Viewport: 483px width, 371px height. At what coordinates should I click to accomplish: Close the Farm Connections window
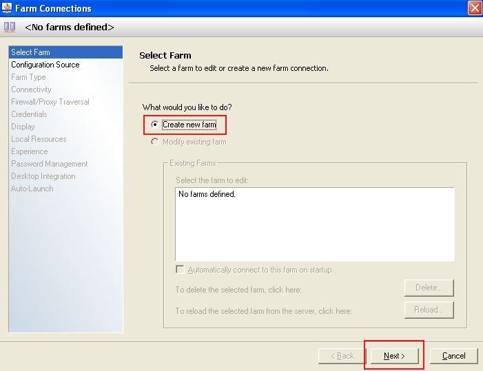[475, 8]
